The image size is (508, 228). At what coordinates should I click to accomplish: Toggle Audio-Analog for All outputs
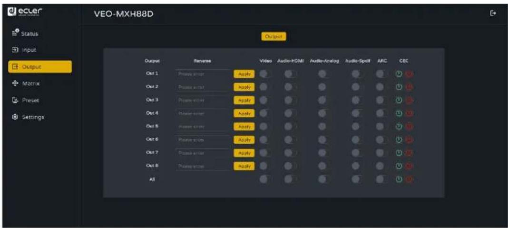[x=323, y=178]
